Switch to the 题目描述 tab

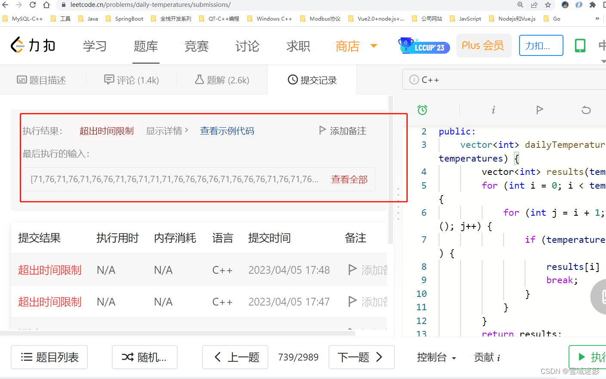41,80
